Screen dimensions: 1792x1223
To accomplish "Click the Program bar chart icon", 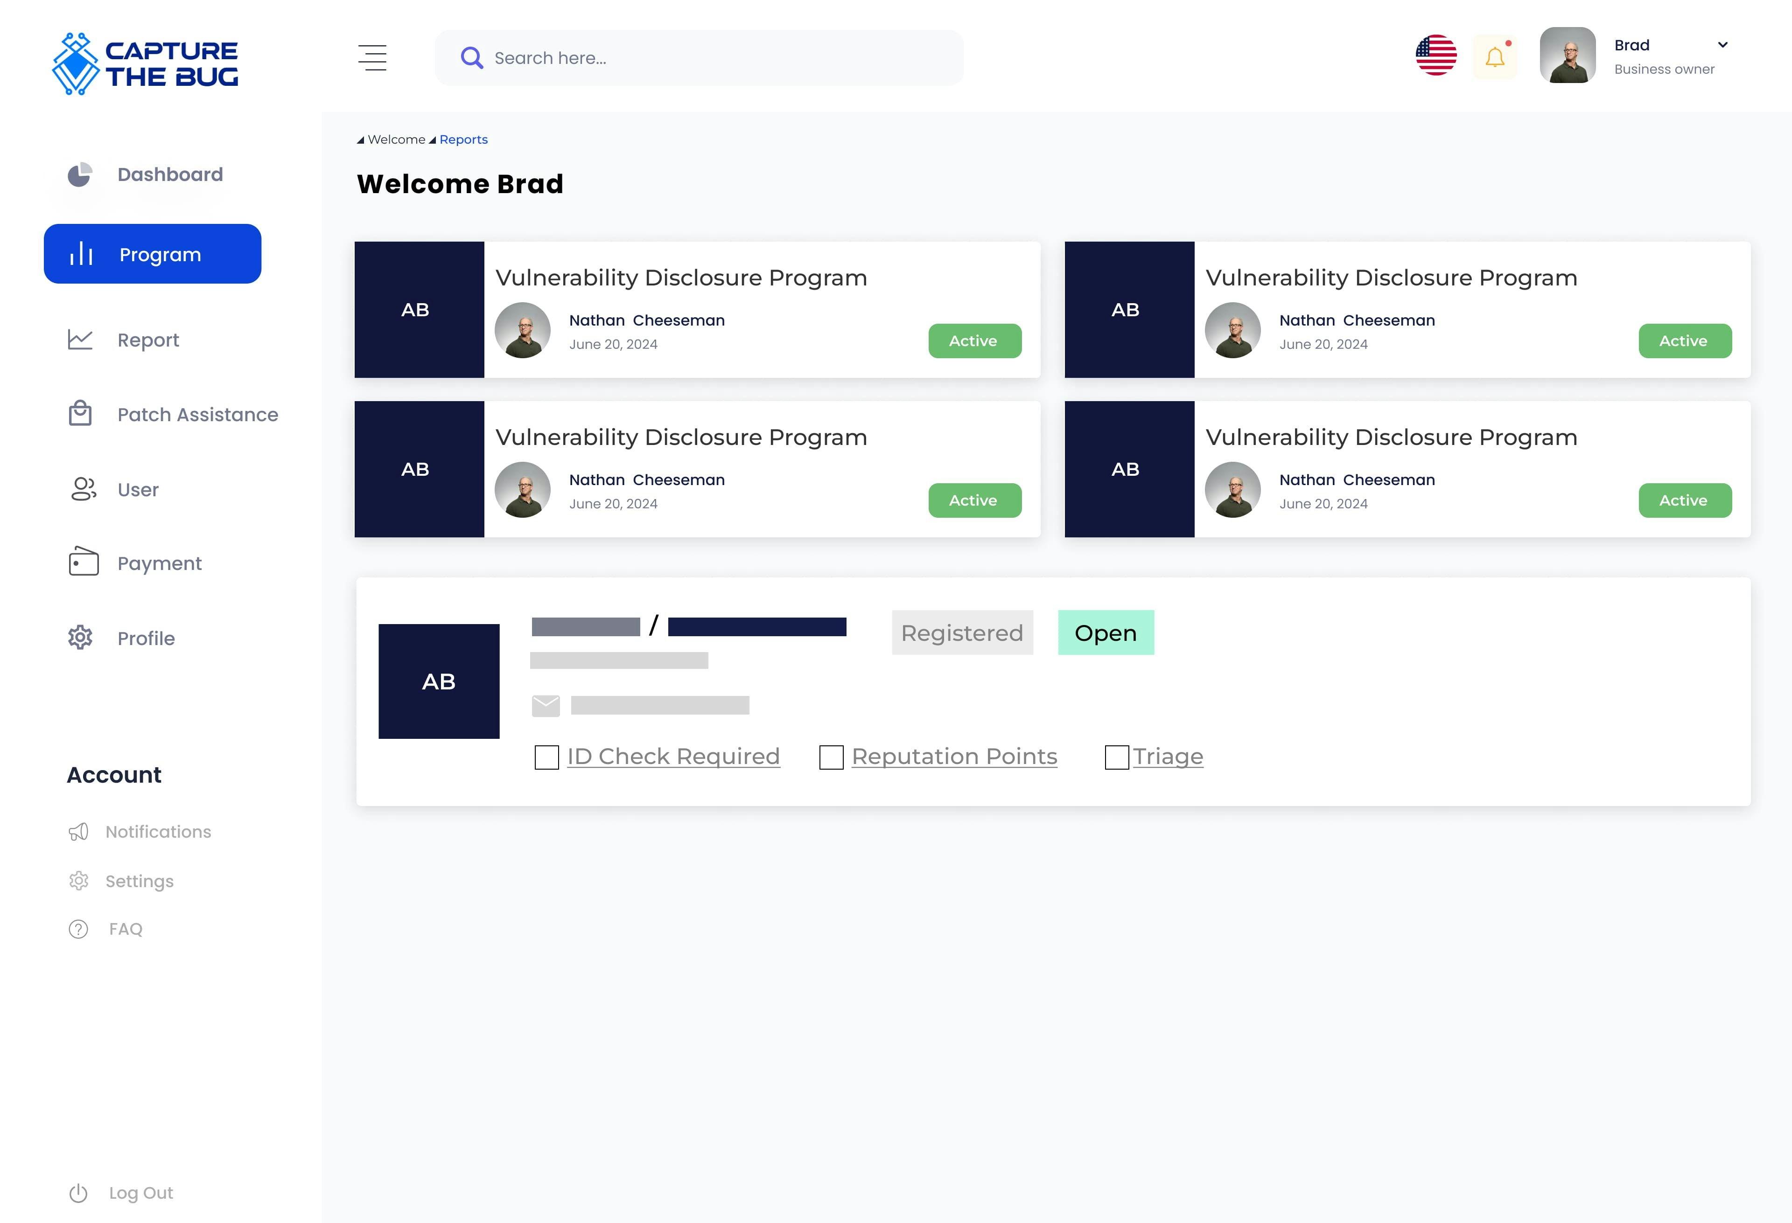I will tap(81, 254).
